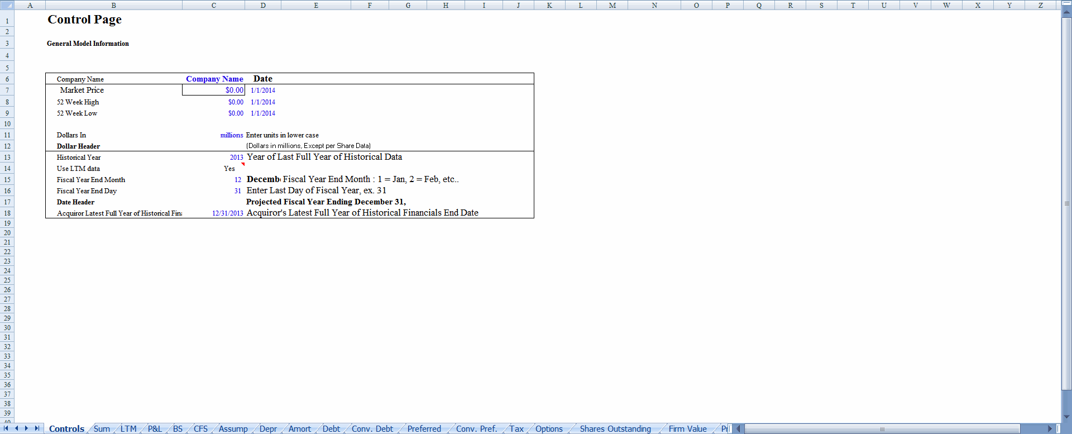The image size is (1072, 434).
Task: Click the 'Dollar Header' label
Action: coord(78,146)
